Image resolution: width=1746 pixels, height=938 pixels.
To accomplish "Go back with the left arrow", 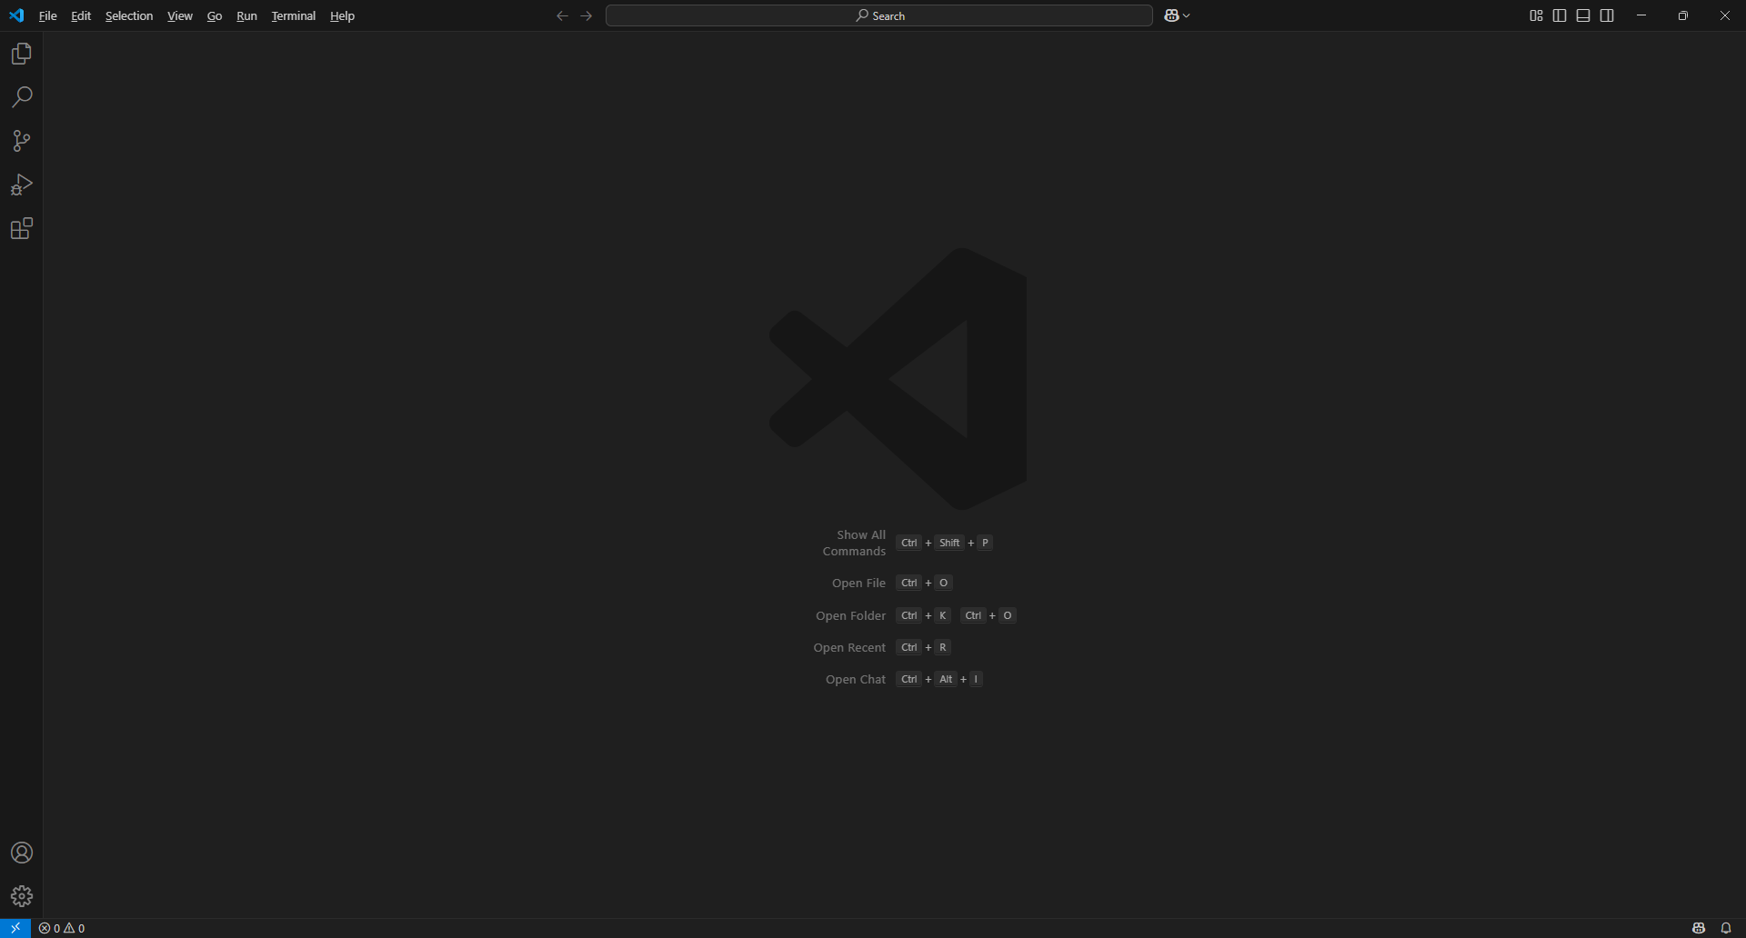I will click(562, 15).
